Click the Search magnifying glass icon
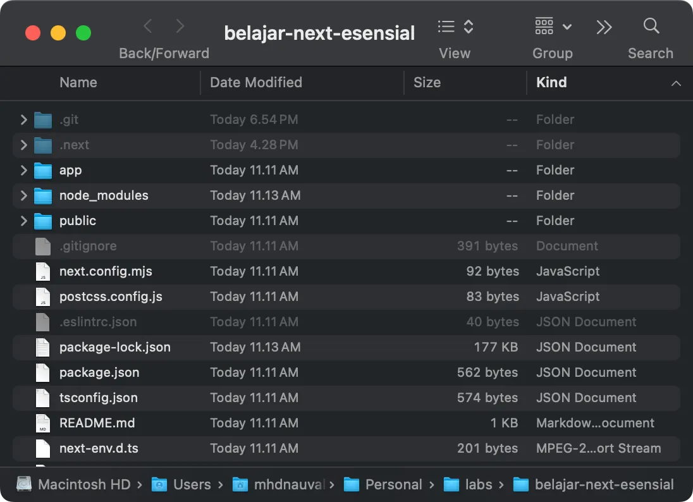693x502 pixels. coord(651,27)
